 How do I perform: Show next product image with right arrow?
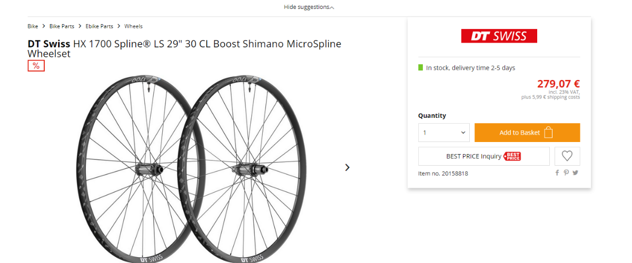coord(347,167)
